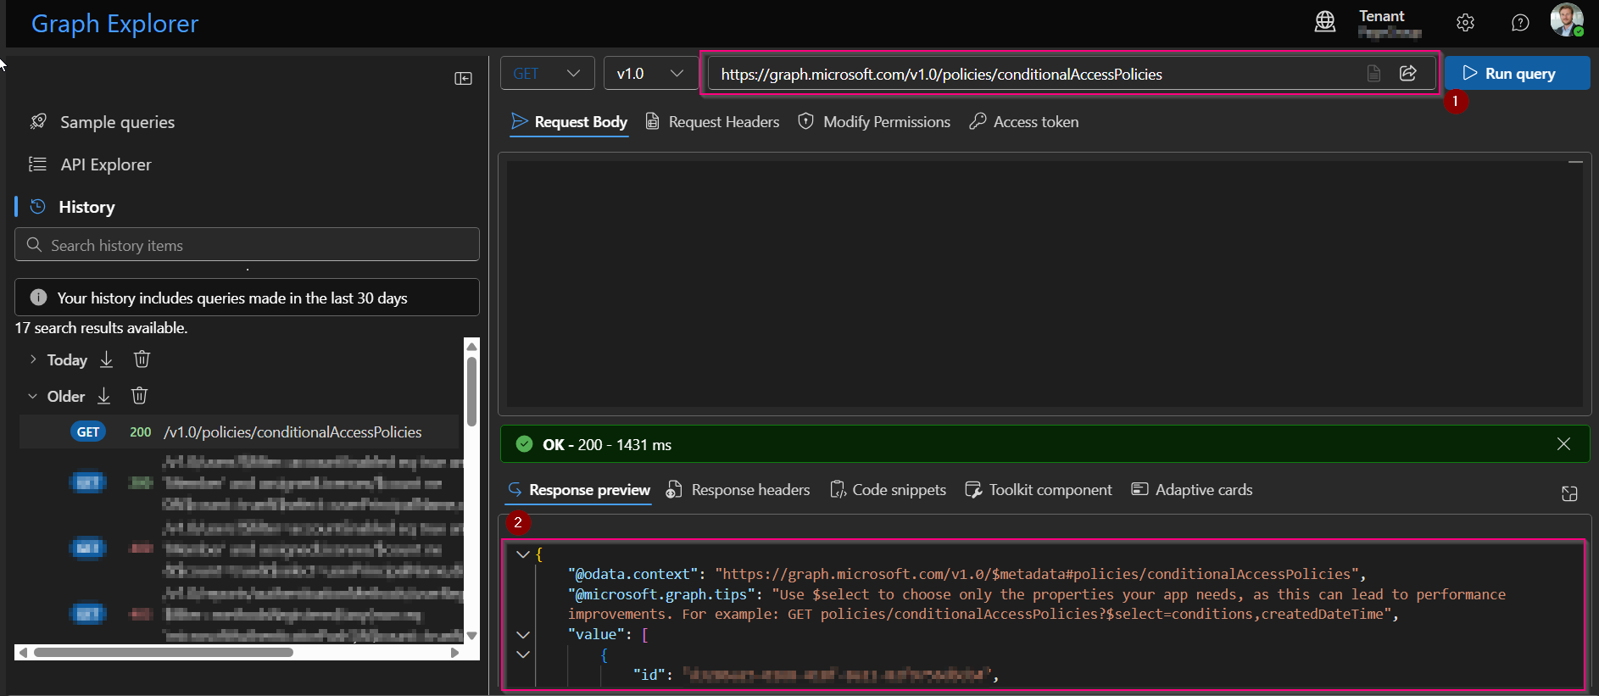The height and width of the screenshot is (696, 1599).
Task: Open the settings gear
Action: click(x=1466, y=23)
